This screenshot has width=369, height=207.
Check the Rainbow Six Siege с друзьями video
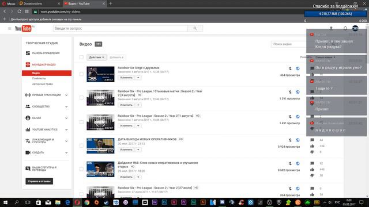coord(81,74)
